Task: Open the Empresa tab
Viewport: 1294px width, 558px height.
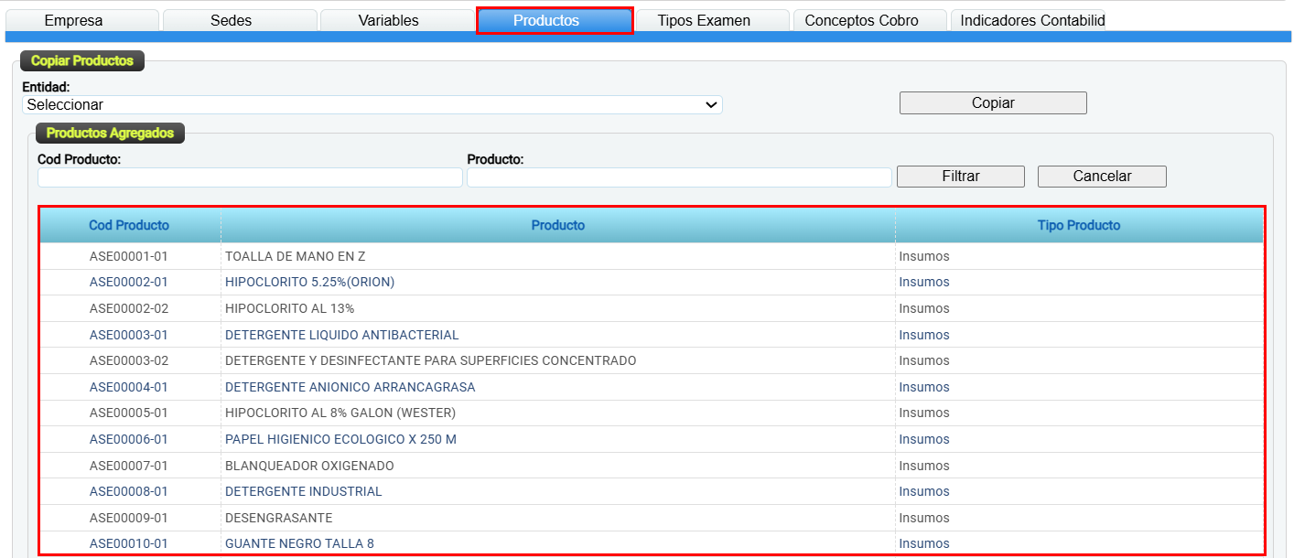Action: (74, 20)
